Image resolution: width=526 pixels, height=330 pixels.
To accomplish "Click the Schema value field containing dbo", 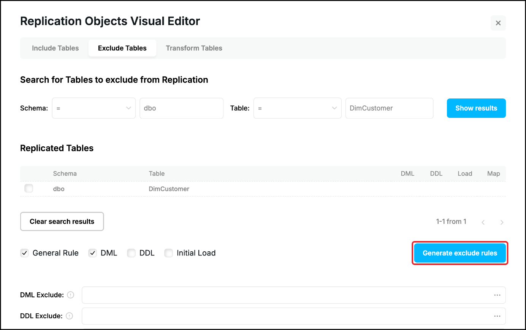I will 182,108.
